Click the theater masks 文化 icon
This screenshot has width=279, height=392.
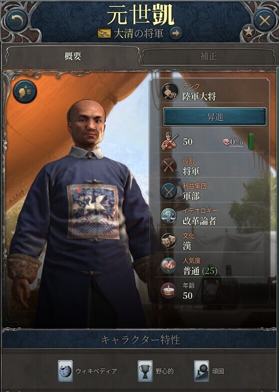[x=169, y=241]
